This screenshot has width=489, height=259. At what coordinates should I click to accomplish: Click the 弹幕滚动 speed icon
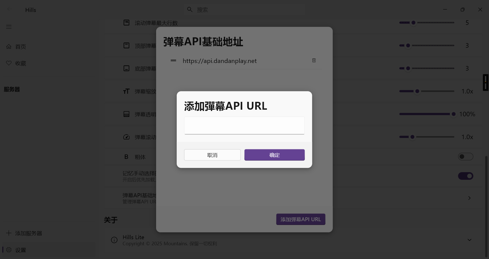point(127,137)
